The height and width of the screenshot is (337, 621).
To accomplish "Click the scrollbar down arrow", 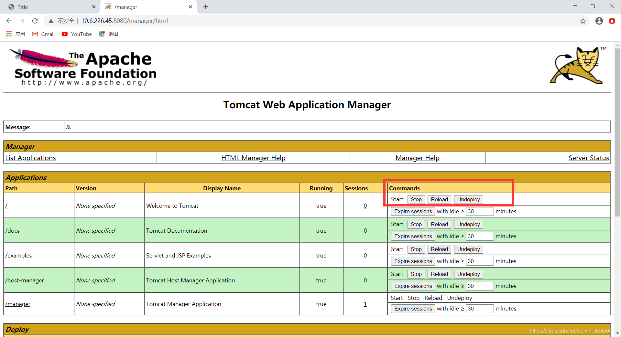I will (x=617, y=333).
